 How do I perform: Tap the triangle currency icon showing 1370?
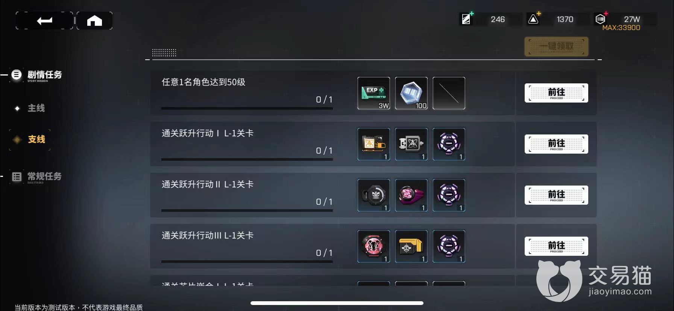(533, 19)
